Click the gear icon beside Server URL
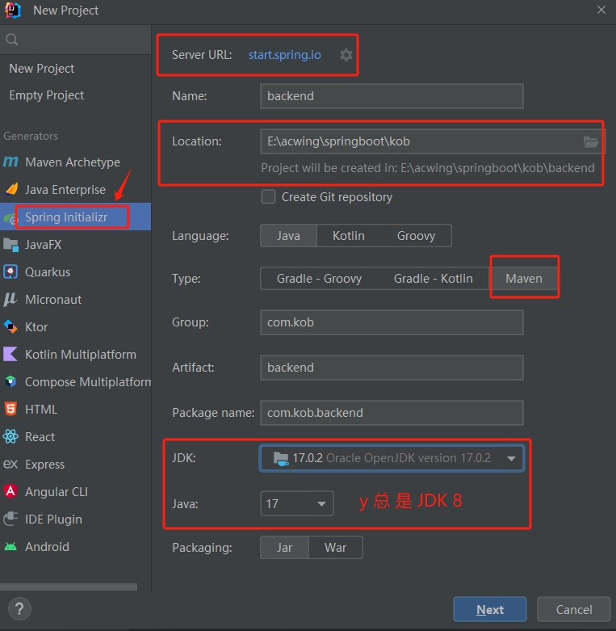 (346, 55)
